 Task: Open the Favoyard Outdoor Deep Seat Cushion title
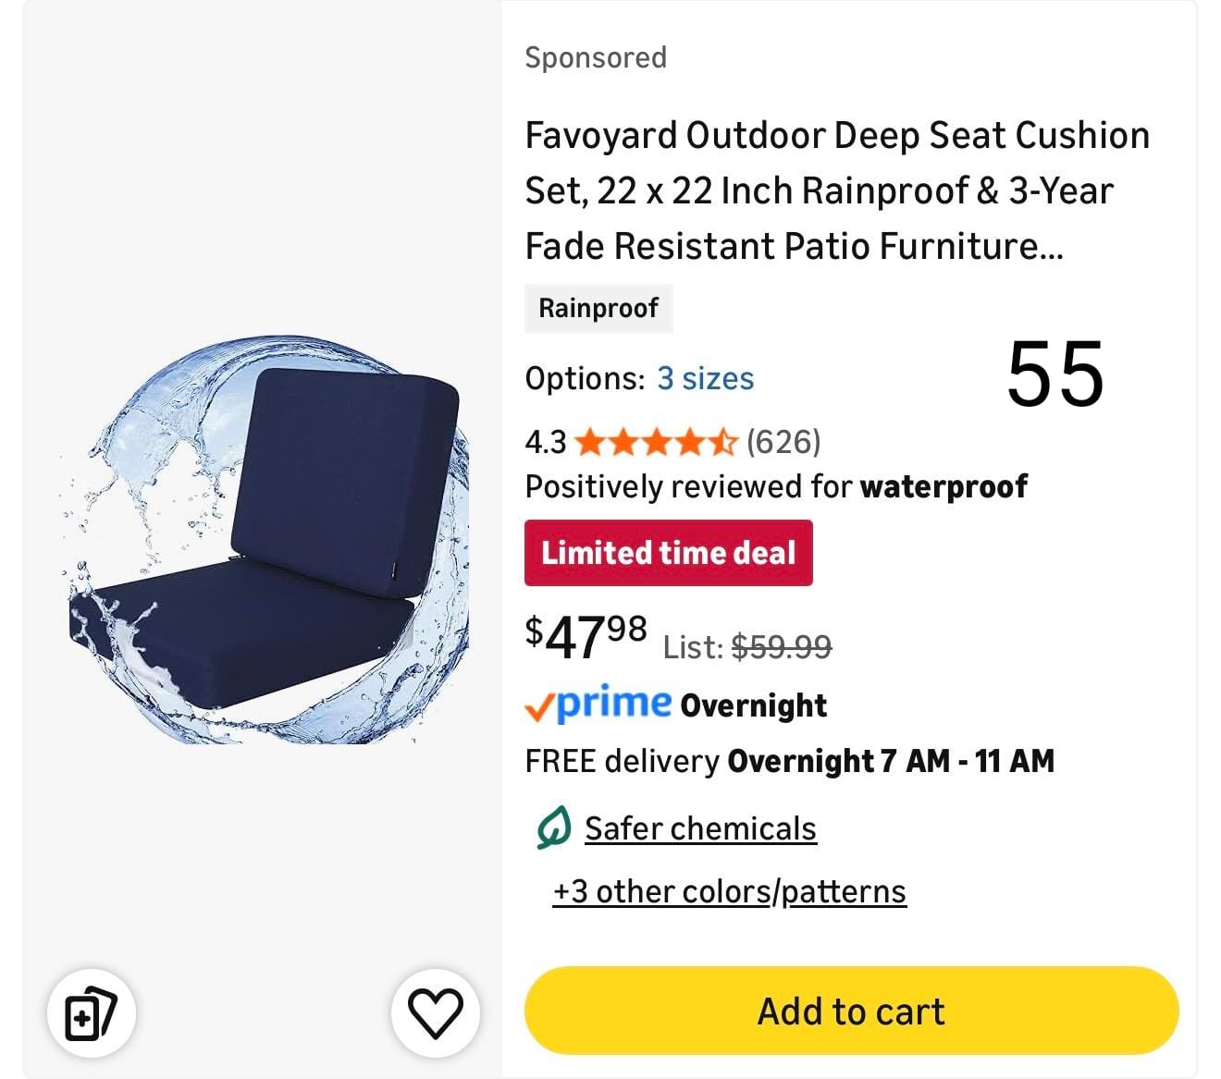click(x=836, y=190)
